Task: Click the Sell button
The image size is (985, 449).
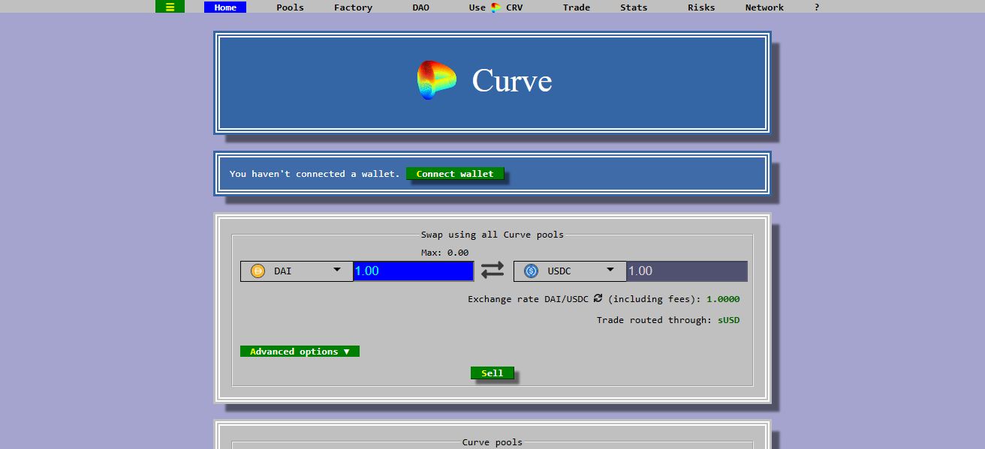Action: pos(492,373)
